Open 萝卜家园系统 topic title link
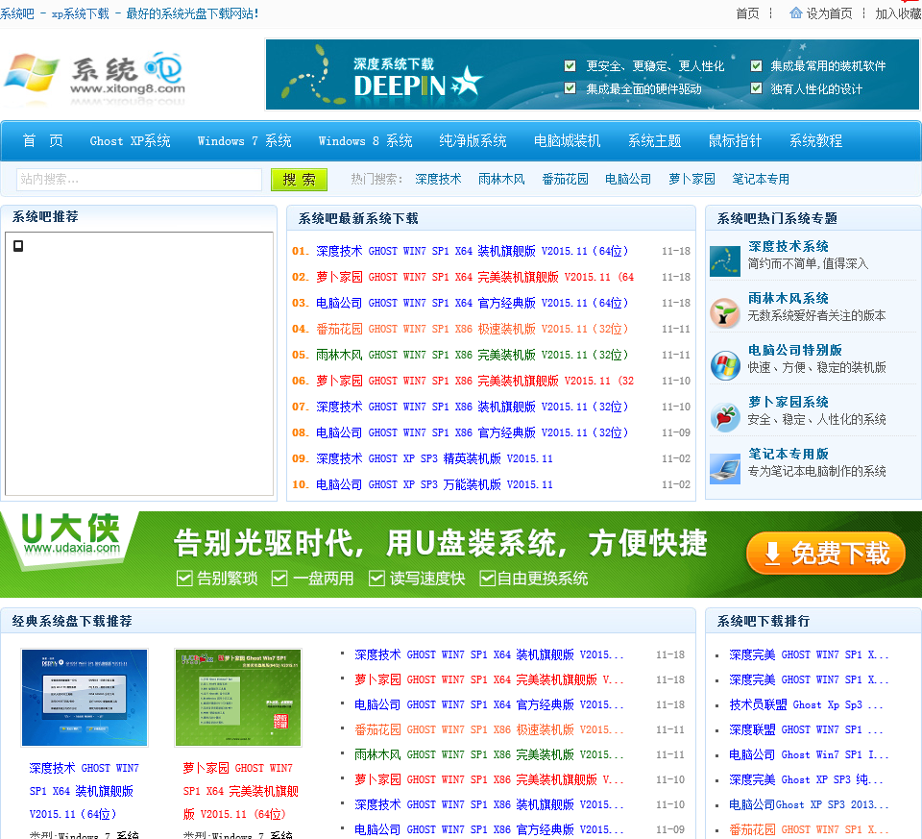 click(x=788, y=402)
